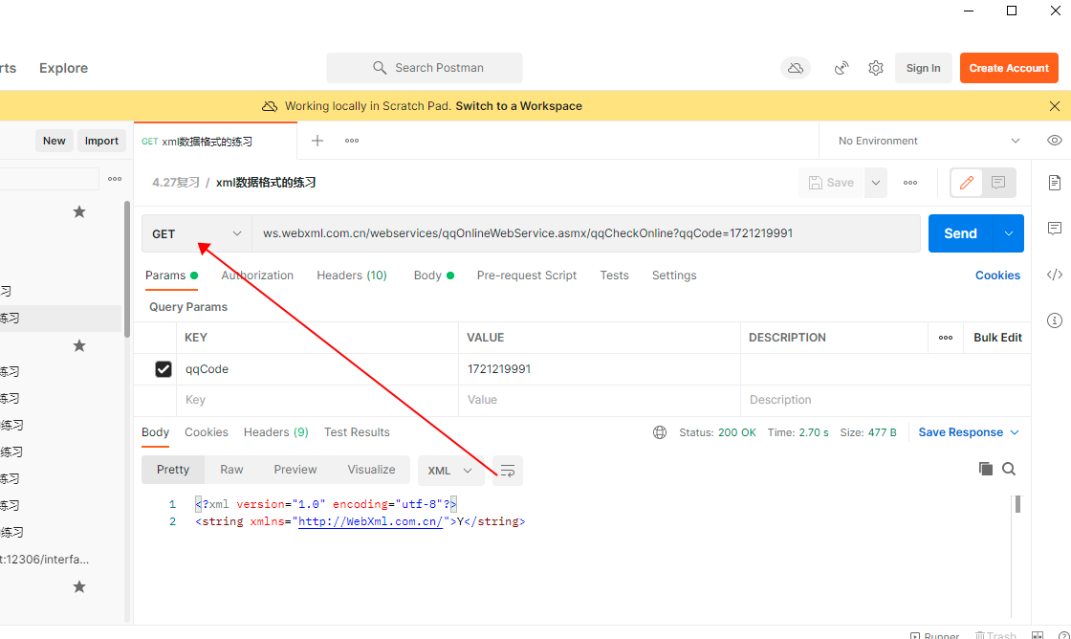Open the response Headers (9) tab
This screenshot has width=1071, height=639.
(276, 432)
